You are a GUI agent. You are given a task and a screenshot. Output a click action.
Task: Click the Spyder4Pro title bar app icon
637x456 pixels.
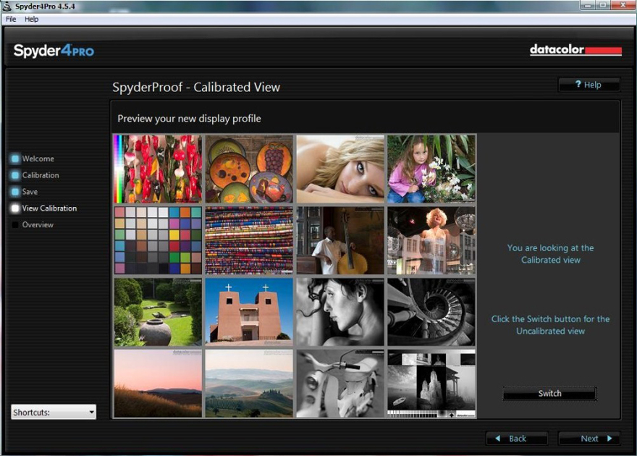(x=8, y=7)
